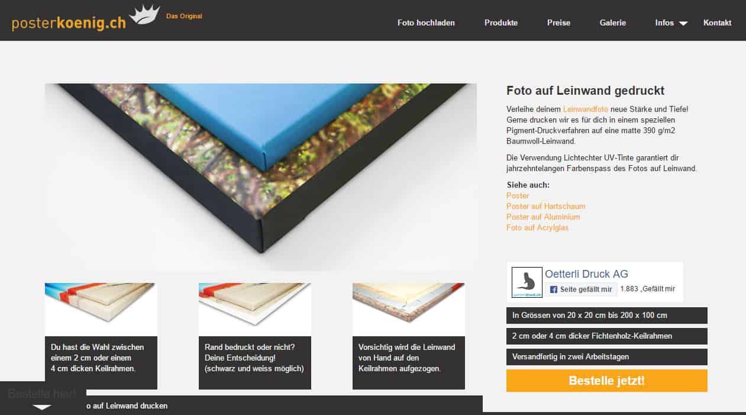Expand the Infos dropdown arrow
Viewport: 746px width, 415px height.
tap(683, 23)
